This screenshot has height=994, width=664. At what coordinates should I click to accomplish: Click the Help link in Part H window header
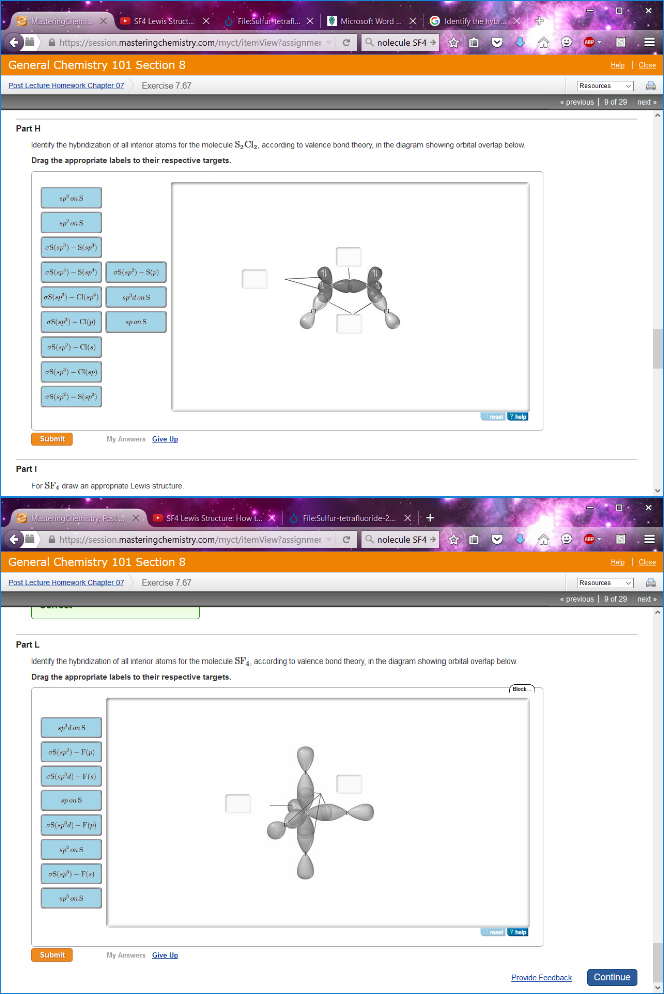(617, 65)
